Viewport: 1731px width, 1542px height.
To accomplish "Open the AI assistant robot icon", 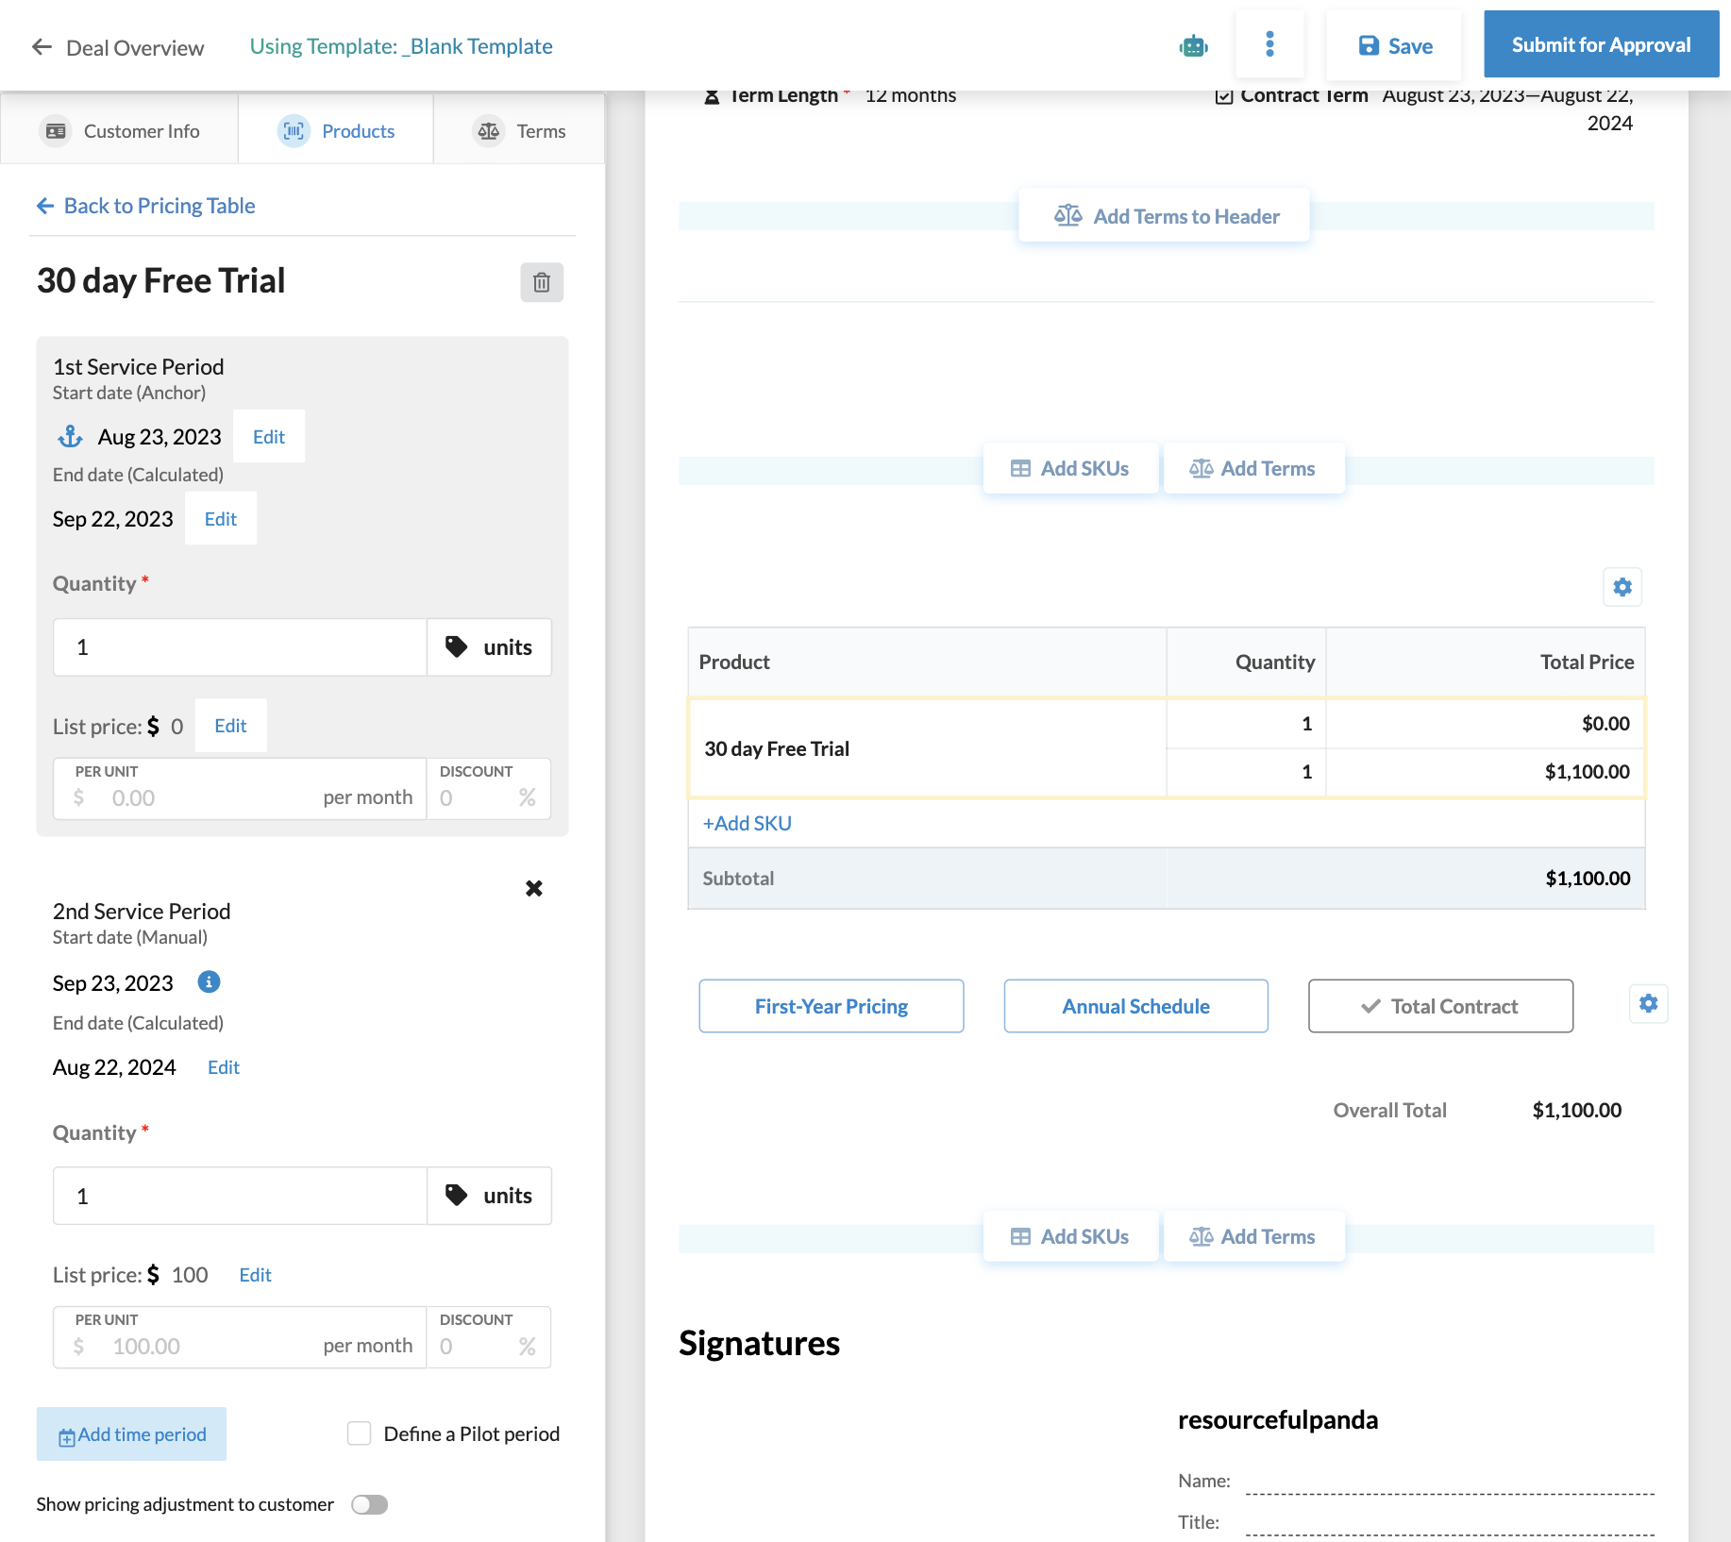I will (1192, 44).
